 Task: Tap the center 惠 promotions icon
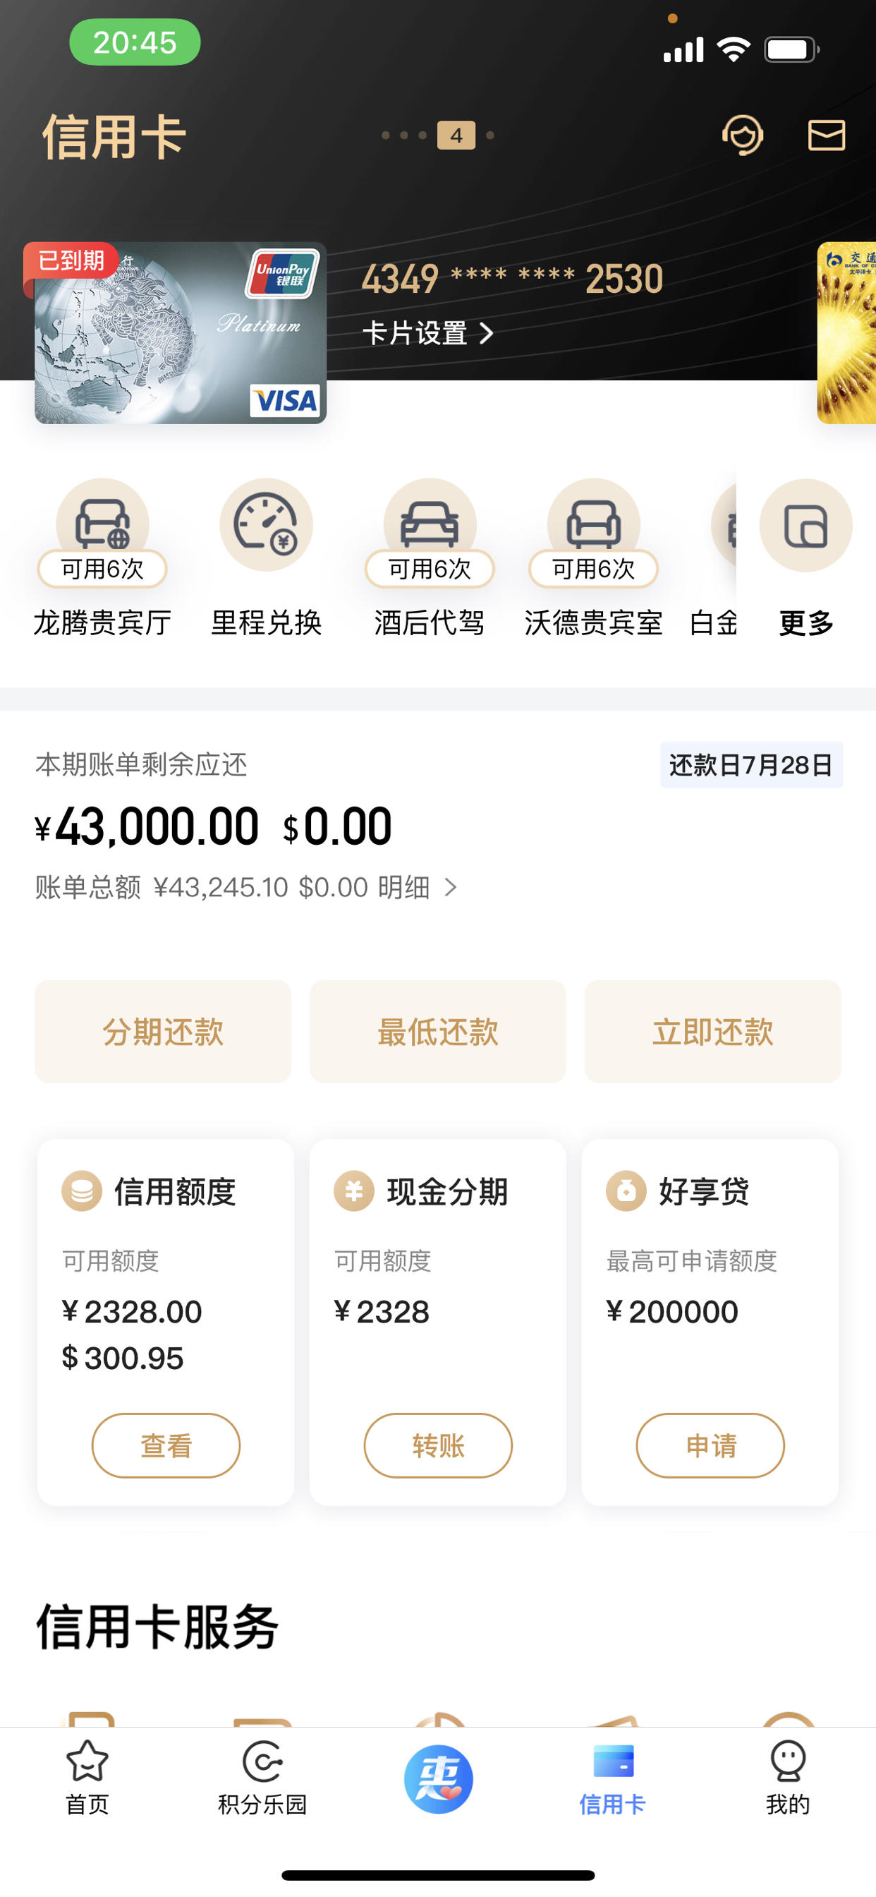tap(438, 1779)
